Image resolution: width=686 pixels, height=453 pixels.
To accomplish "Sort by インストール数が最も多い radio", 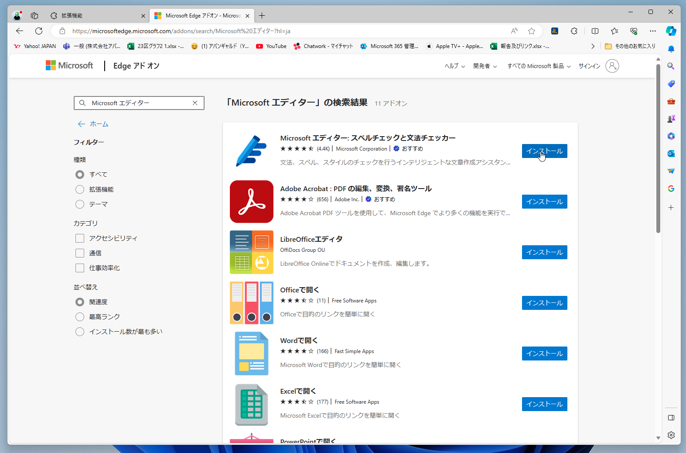I will click(80, 332).
